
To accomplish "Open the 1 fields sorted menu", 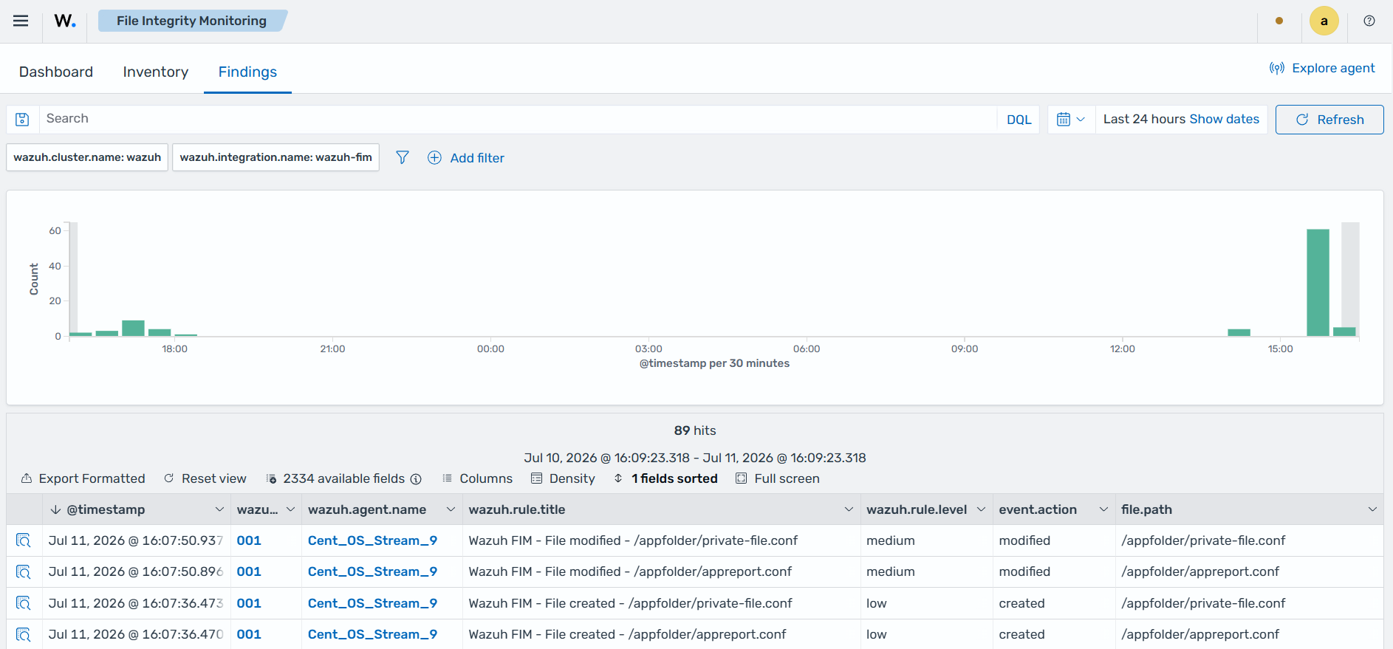I will coord(665,478).
